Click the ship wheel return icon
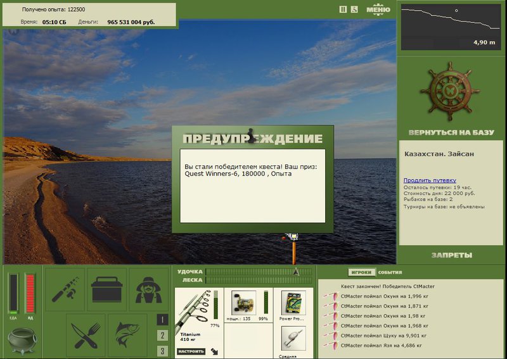The width and height of the screenshot is (507, 359). click(x=451, y=91)
